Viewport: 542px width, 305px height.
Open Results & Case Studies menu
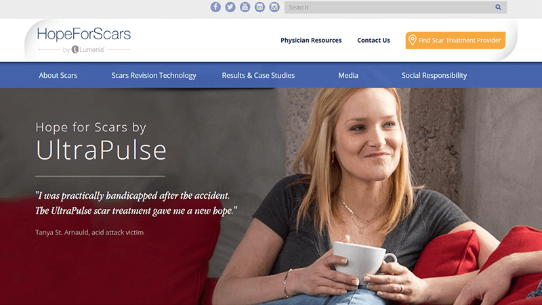(x=258, y=75)
